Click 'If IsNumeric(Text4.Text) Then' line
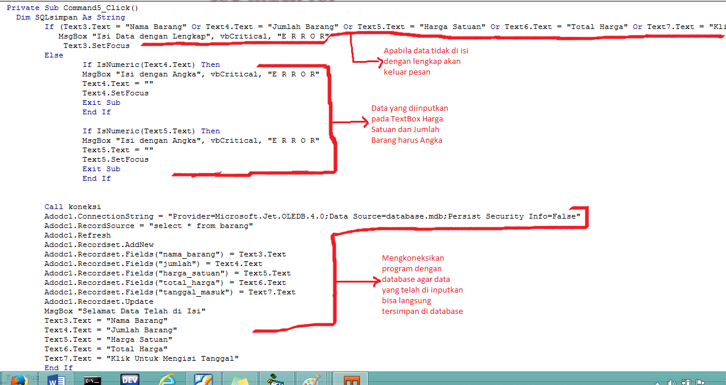The width and height of the screenshot is (726, 385). click(x=151, y=65)
